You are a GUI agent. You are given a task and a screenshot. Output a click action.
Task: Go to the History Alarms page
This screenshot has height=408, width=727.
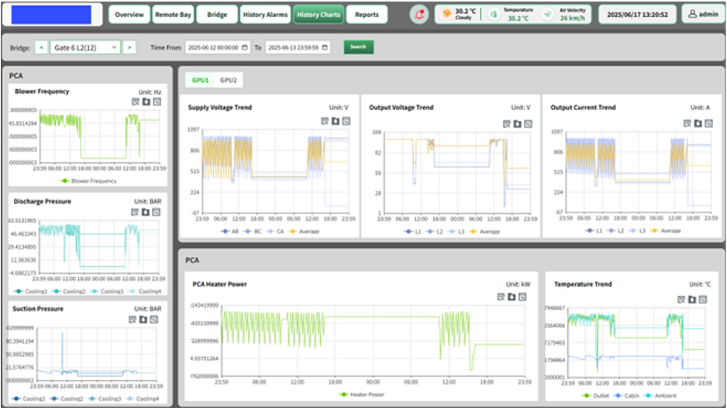point(264,15)
